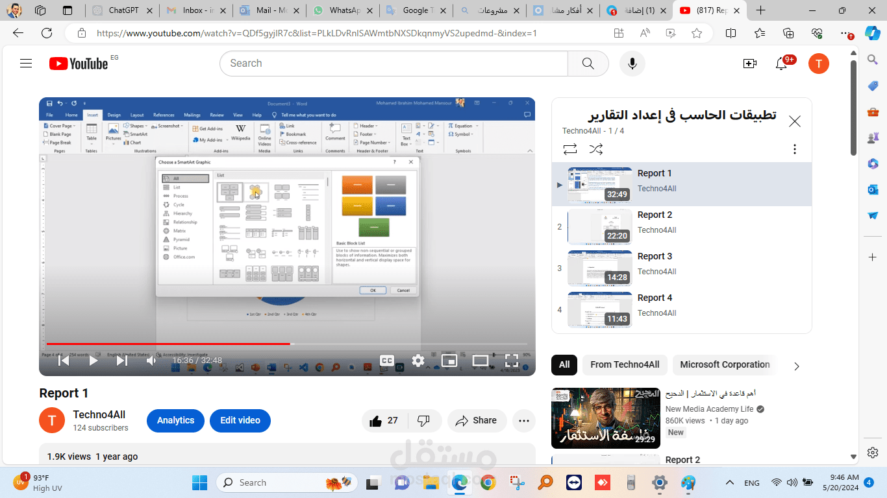Screen dimensions: 887x498
Task: Switch to the Inbox Gmail tab
Action: click(x=197, y=10)
